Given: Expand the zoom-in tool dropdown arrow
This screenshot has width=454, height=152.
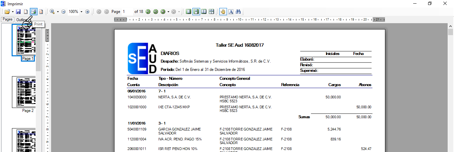Looking at the screenshot, I should point(58,12).
